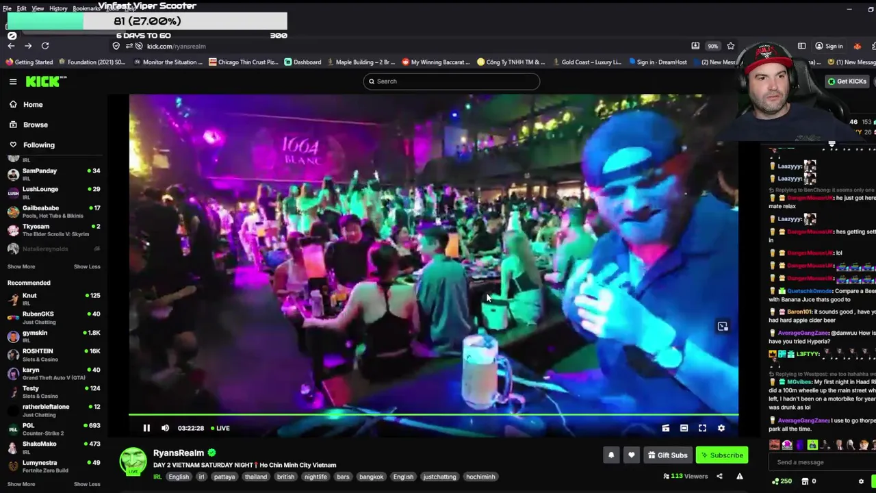Click the Get KICKs button

coord(847,81)
